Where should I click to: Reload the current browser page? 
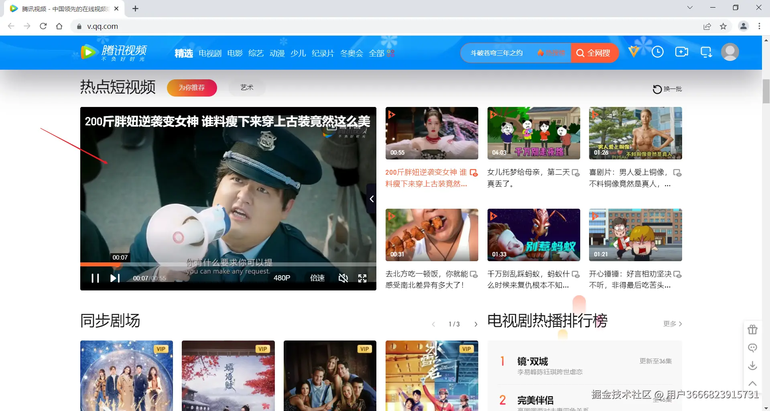[x=43, y=26]
